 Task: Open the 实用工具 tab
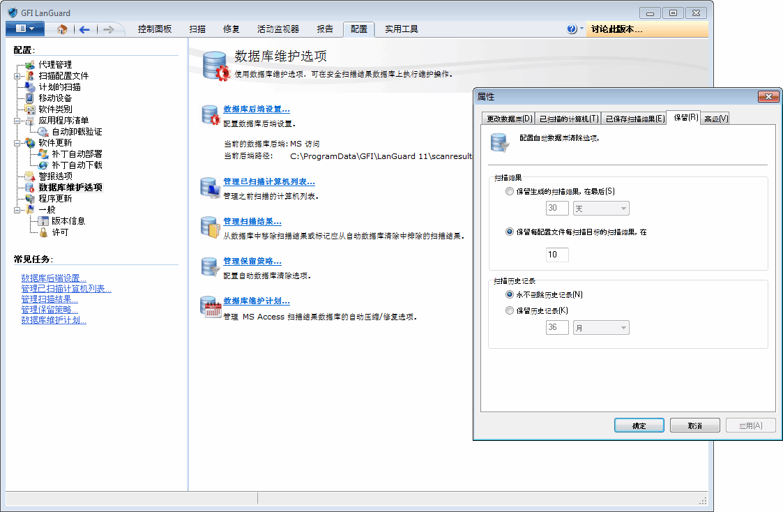(x=402, y=29)
